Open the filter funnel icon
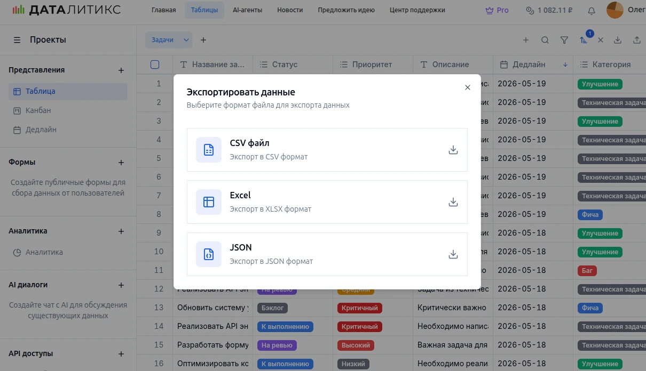The image size is (646, 371). [x=564, y=40]
